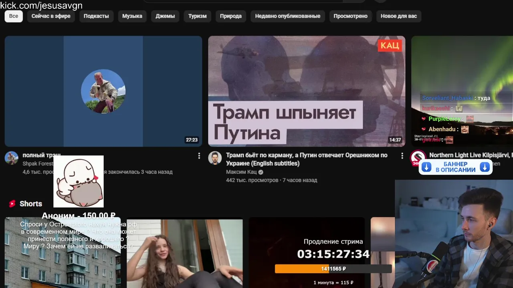Select the 'Природа' filter chip
This screenshot has height=288, width=513.
click(x=231, y=16)
